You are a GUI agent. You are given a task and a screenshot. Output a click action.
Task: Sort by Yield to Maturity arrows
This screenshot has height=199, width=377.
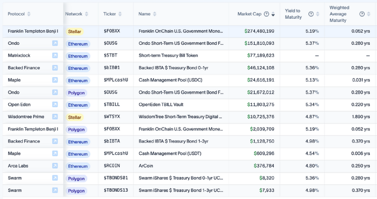click(318, 14)
